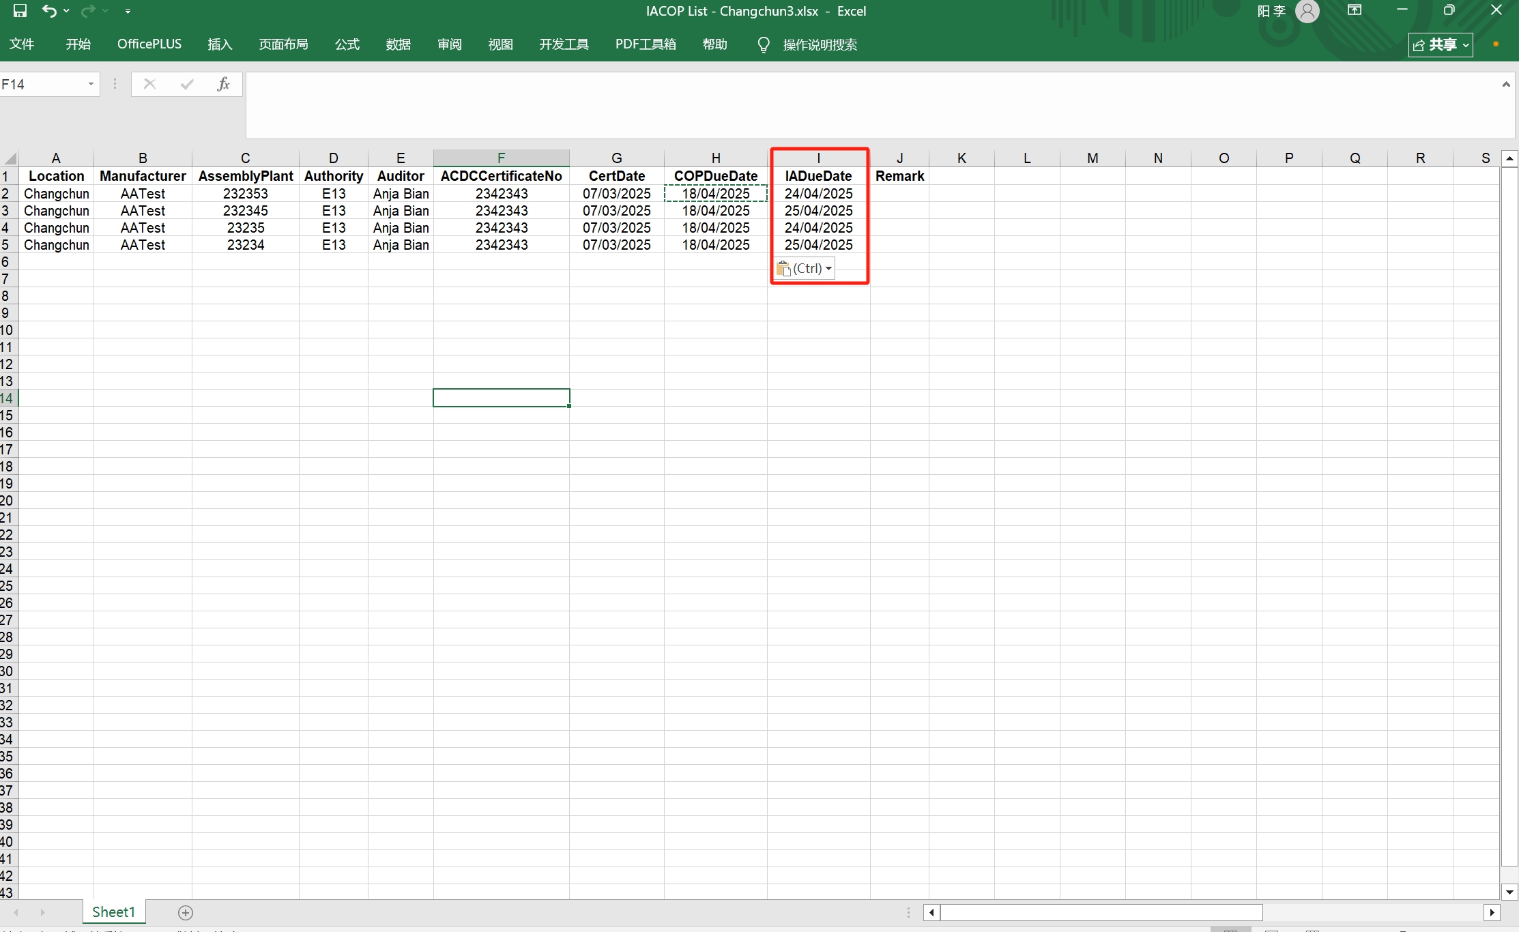Click the AssemblyPlant header cell
This screenshot has width=1519, height=932.
[246, 176]
